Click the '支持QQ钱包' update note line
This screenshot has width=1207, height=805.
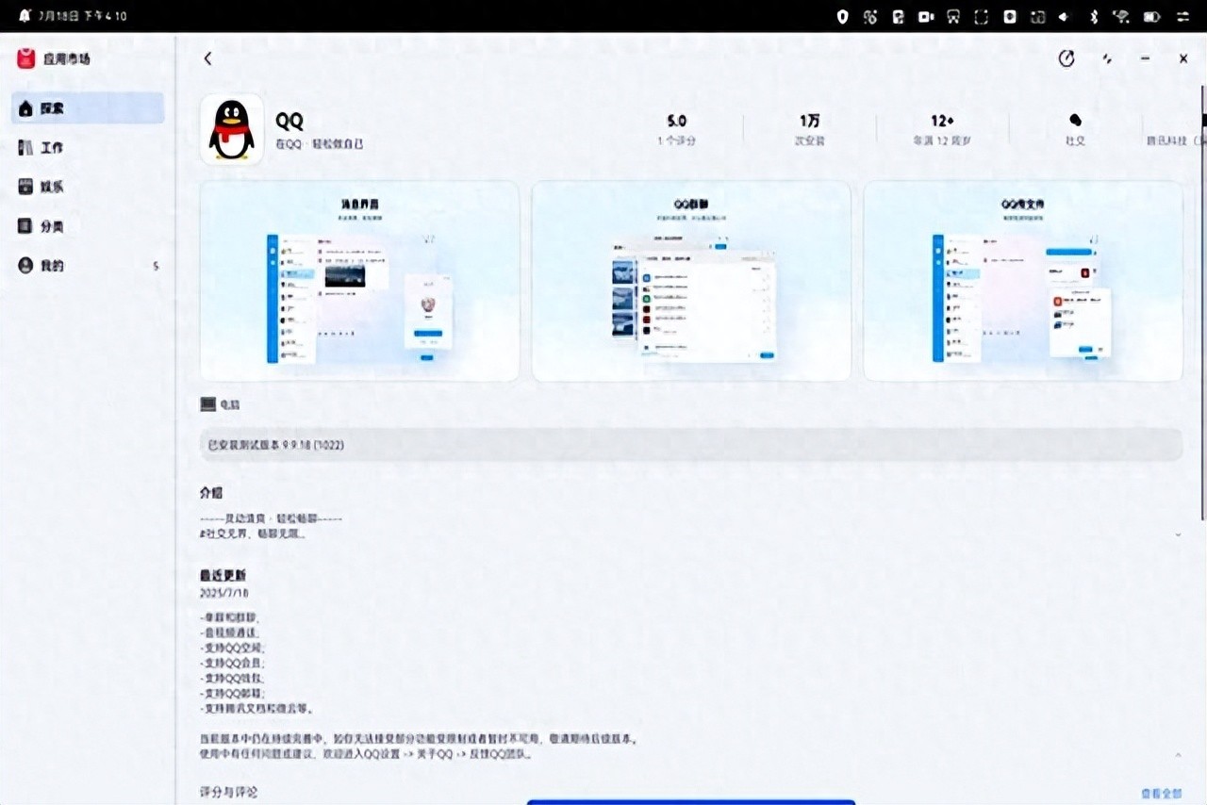233,678
